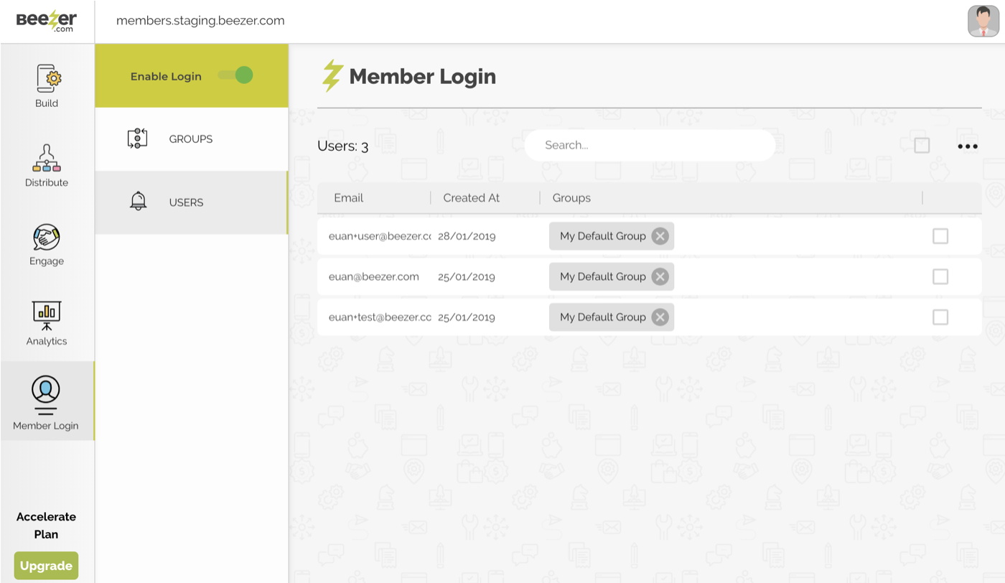Click into the Search users field
Viewport: 1005px width, 583px height.
pyautogui.click(x=650, y=146)
